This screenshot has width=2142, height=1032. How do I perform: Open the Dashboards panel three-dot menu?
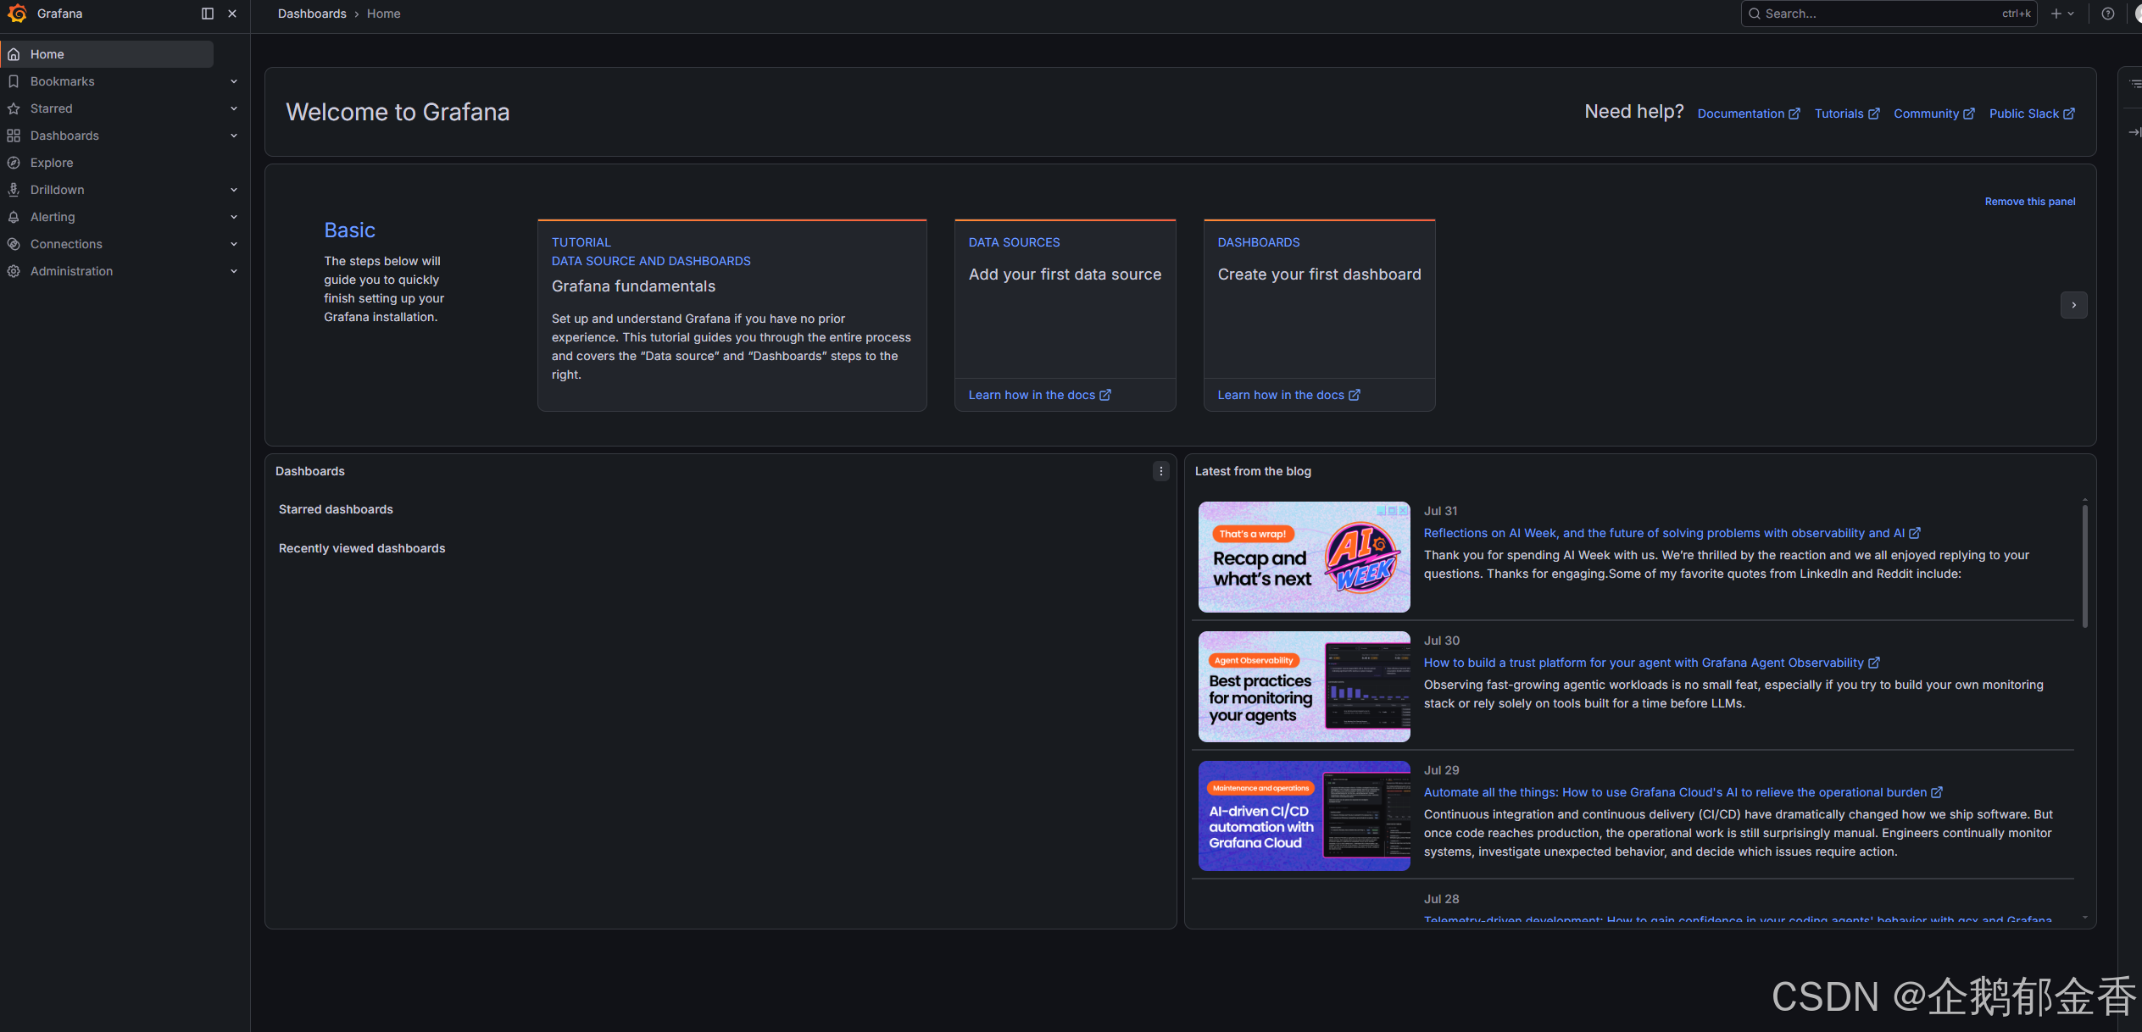pos(1161,471)
